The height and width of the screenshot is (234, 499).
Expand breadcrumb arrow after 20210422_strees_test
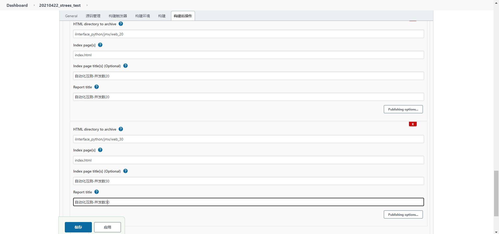tap(87, 5)
